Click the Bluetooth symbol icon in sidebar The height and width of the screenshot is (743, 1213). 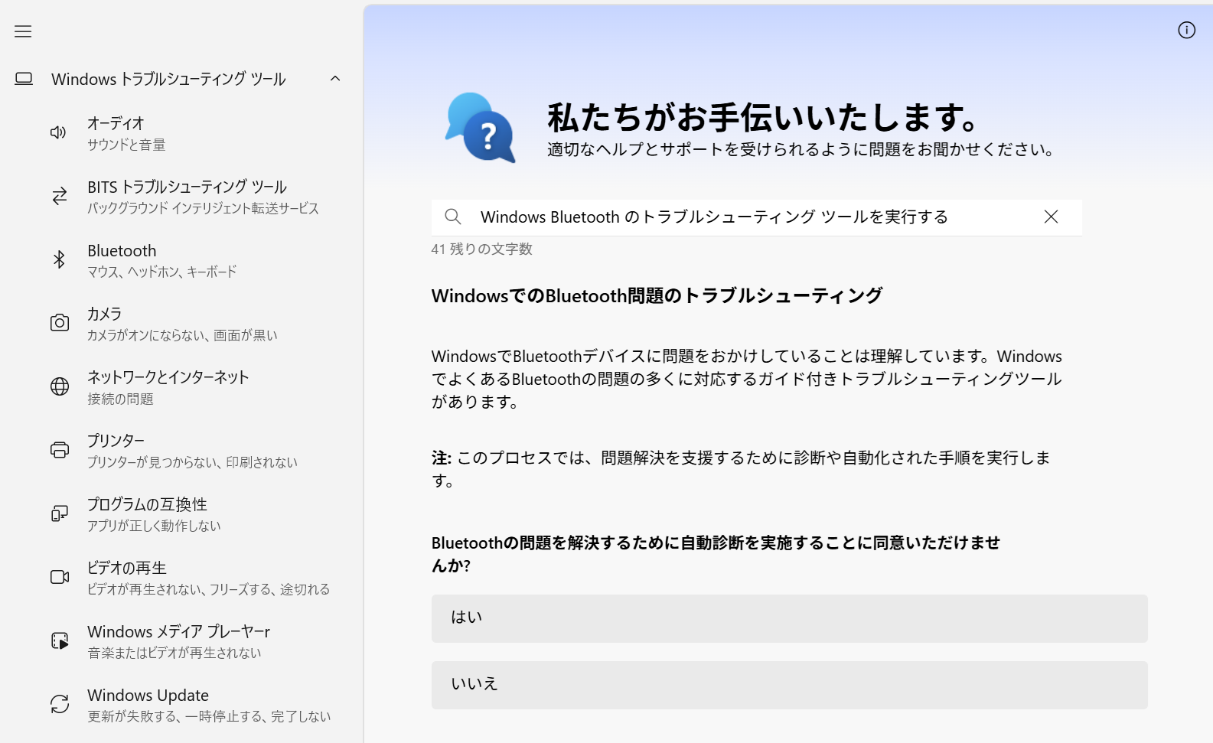59,260
